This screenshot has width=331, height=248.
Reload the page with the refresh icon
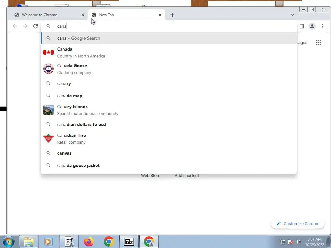(x=36, y=26)
